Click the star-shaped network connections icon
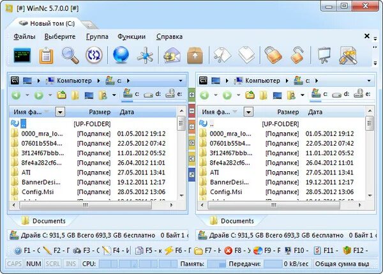The width and height of the screenshot is (383, 274). point(145,56)
